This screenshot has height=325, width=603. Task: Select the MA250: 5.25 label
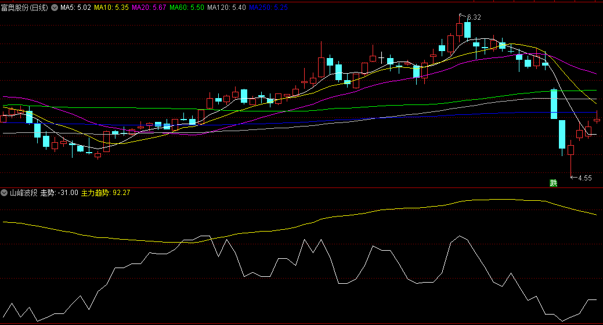(x=268, y=8)
